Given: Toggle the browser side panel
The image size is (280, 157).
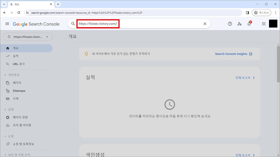Looking at the screenshot, I should 247,13.
